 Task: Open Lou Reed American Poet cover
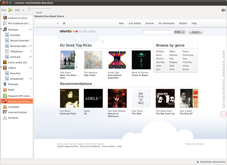(x=70, y=98)
